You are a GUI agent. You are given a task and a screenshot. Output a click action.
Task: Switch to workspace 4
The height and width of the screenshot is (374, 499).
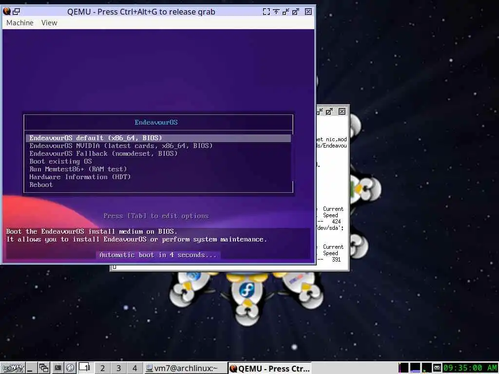134,368
